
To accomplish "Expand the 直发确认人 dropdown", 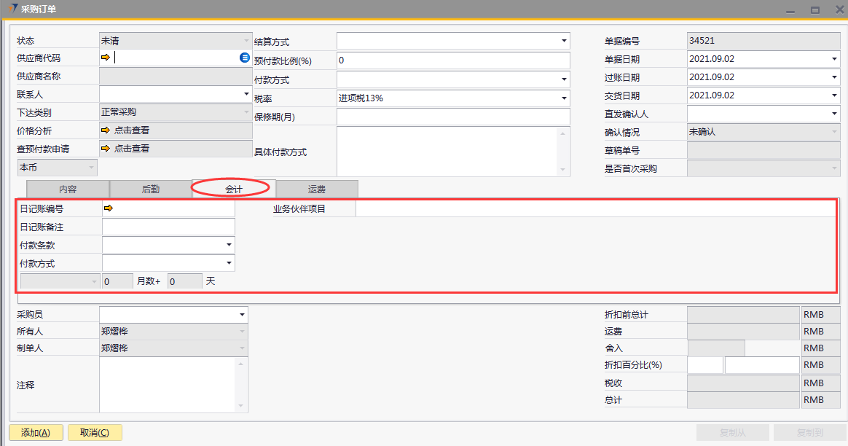I will pyautogui.click(x=833, y=114).
